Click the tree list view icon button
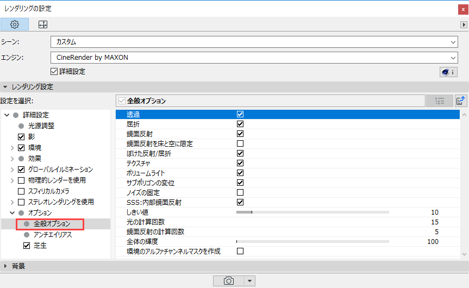Screen dimensions: 469x288 point(440,101)
